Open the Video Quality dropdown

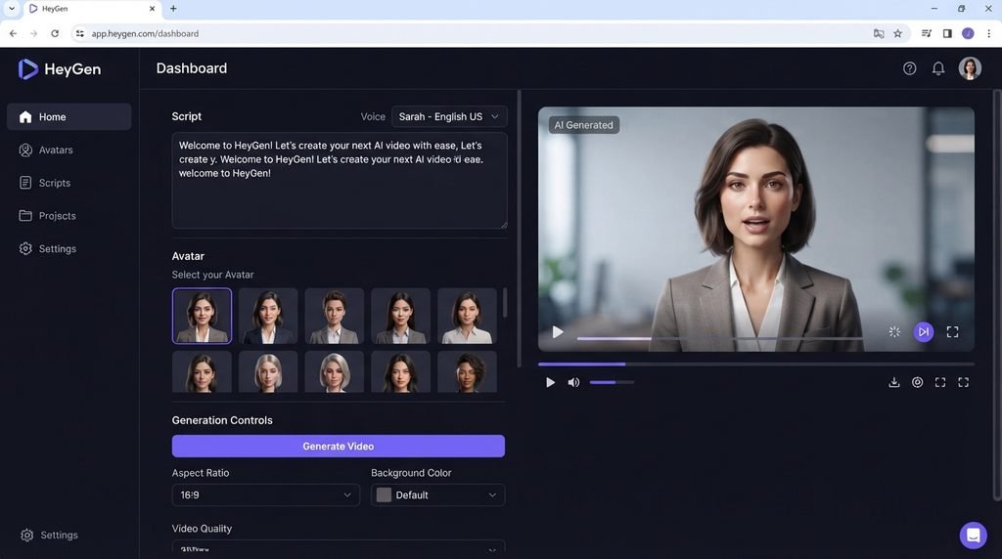[338, 547]
